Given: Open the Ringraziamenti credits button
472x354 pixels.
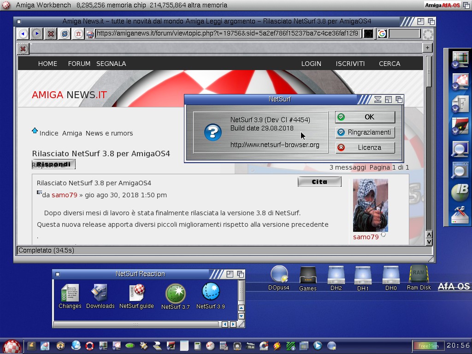Looking at the screenshot, I should point(365,132).
